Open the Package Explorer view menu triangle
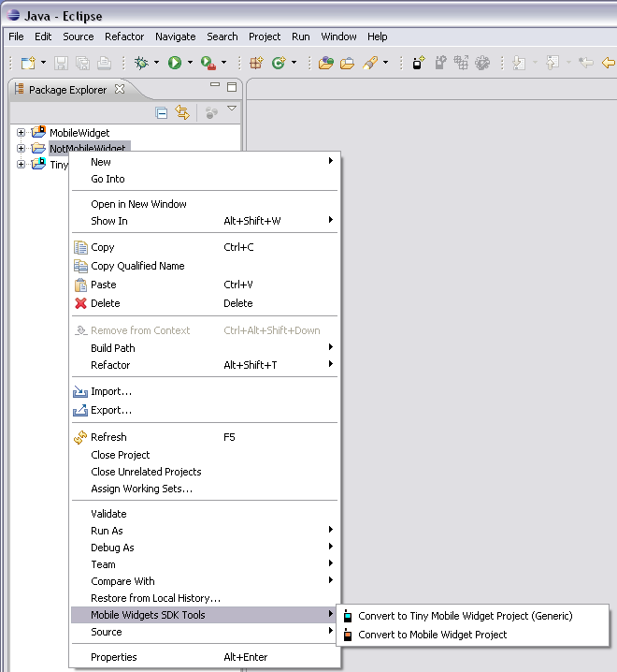The image size is (617, 672). coord(232,109)
